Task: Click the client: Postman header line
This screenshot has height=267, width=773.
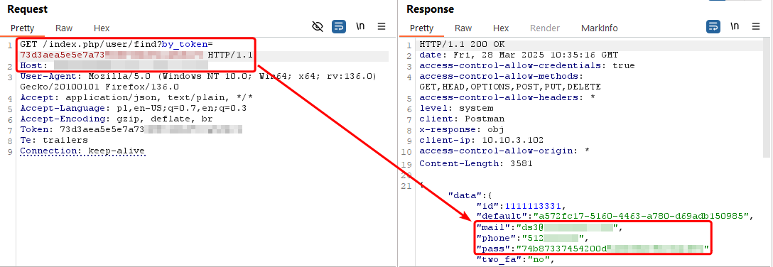Action: pos(462,119)
